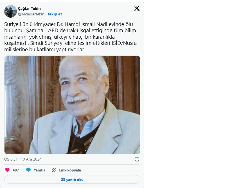This screenshot has width=225, height=188.
Task: Click the reply speech bubble icon
Action: (28, 170)
